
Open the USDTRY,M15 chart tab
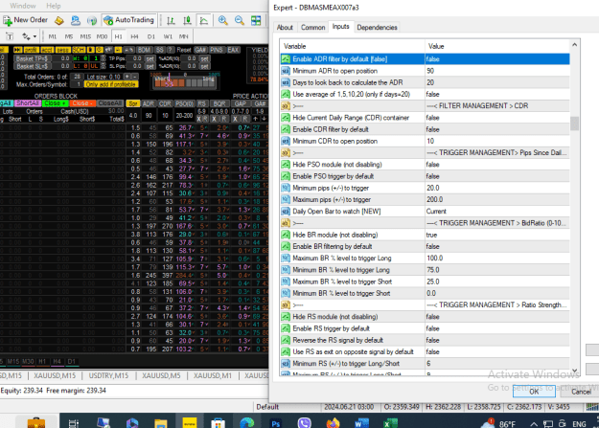(108, 375)
